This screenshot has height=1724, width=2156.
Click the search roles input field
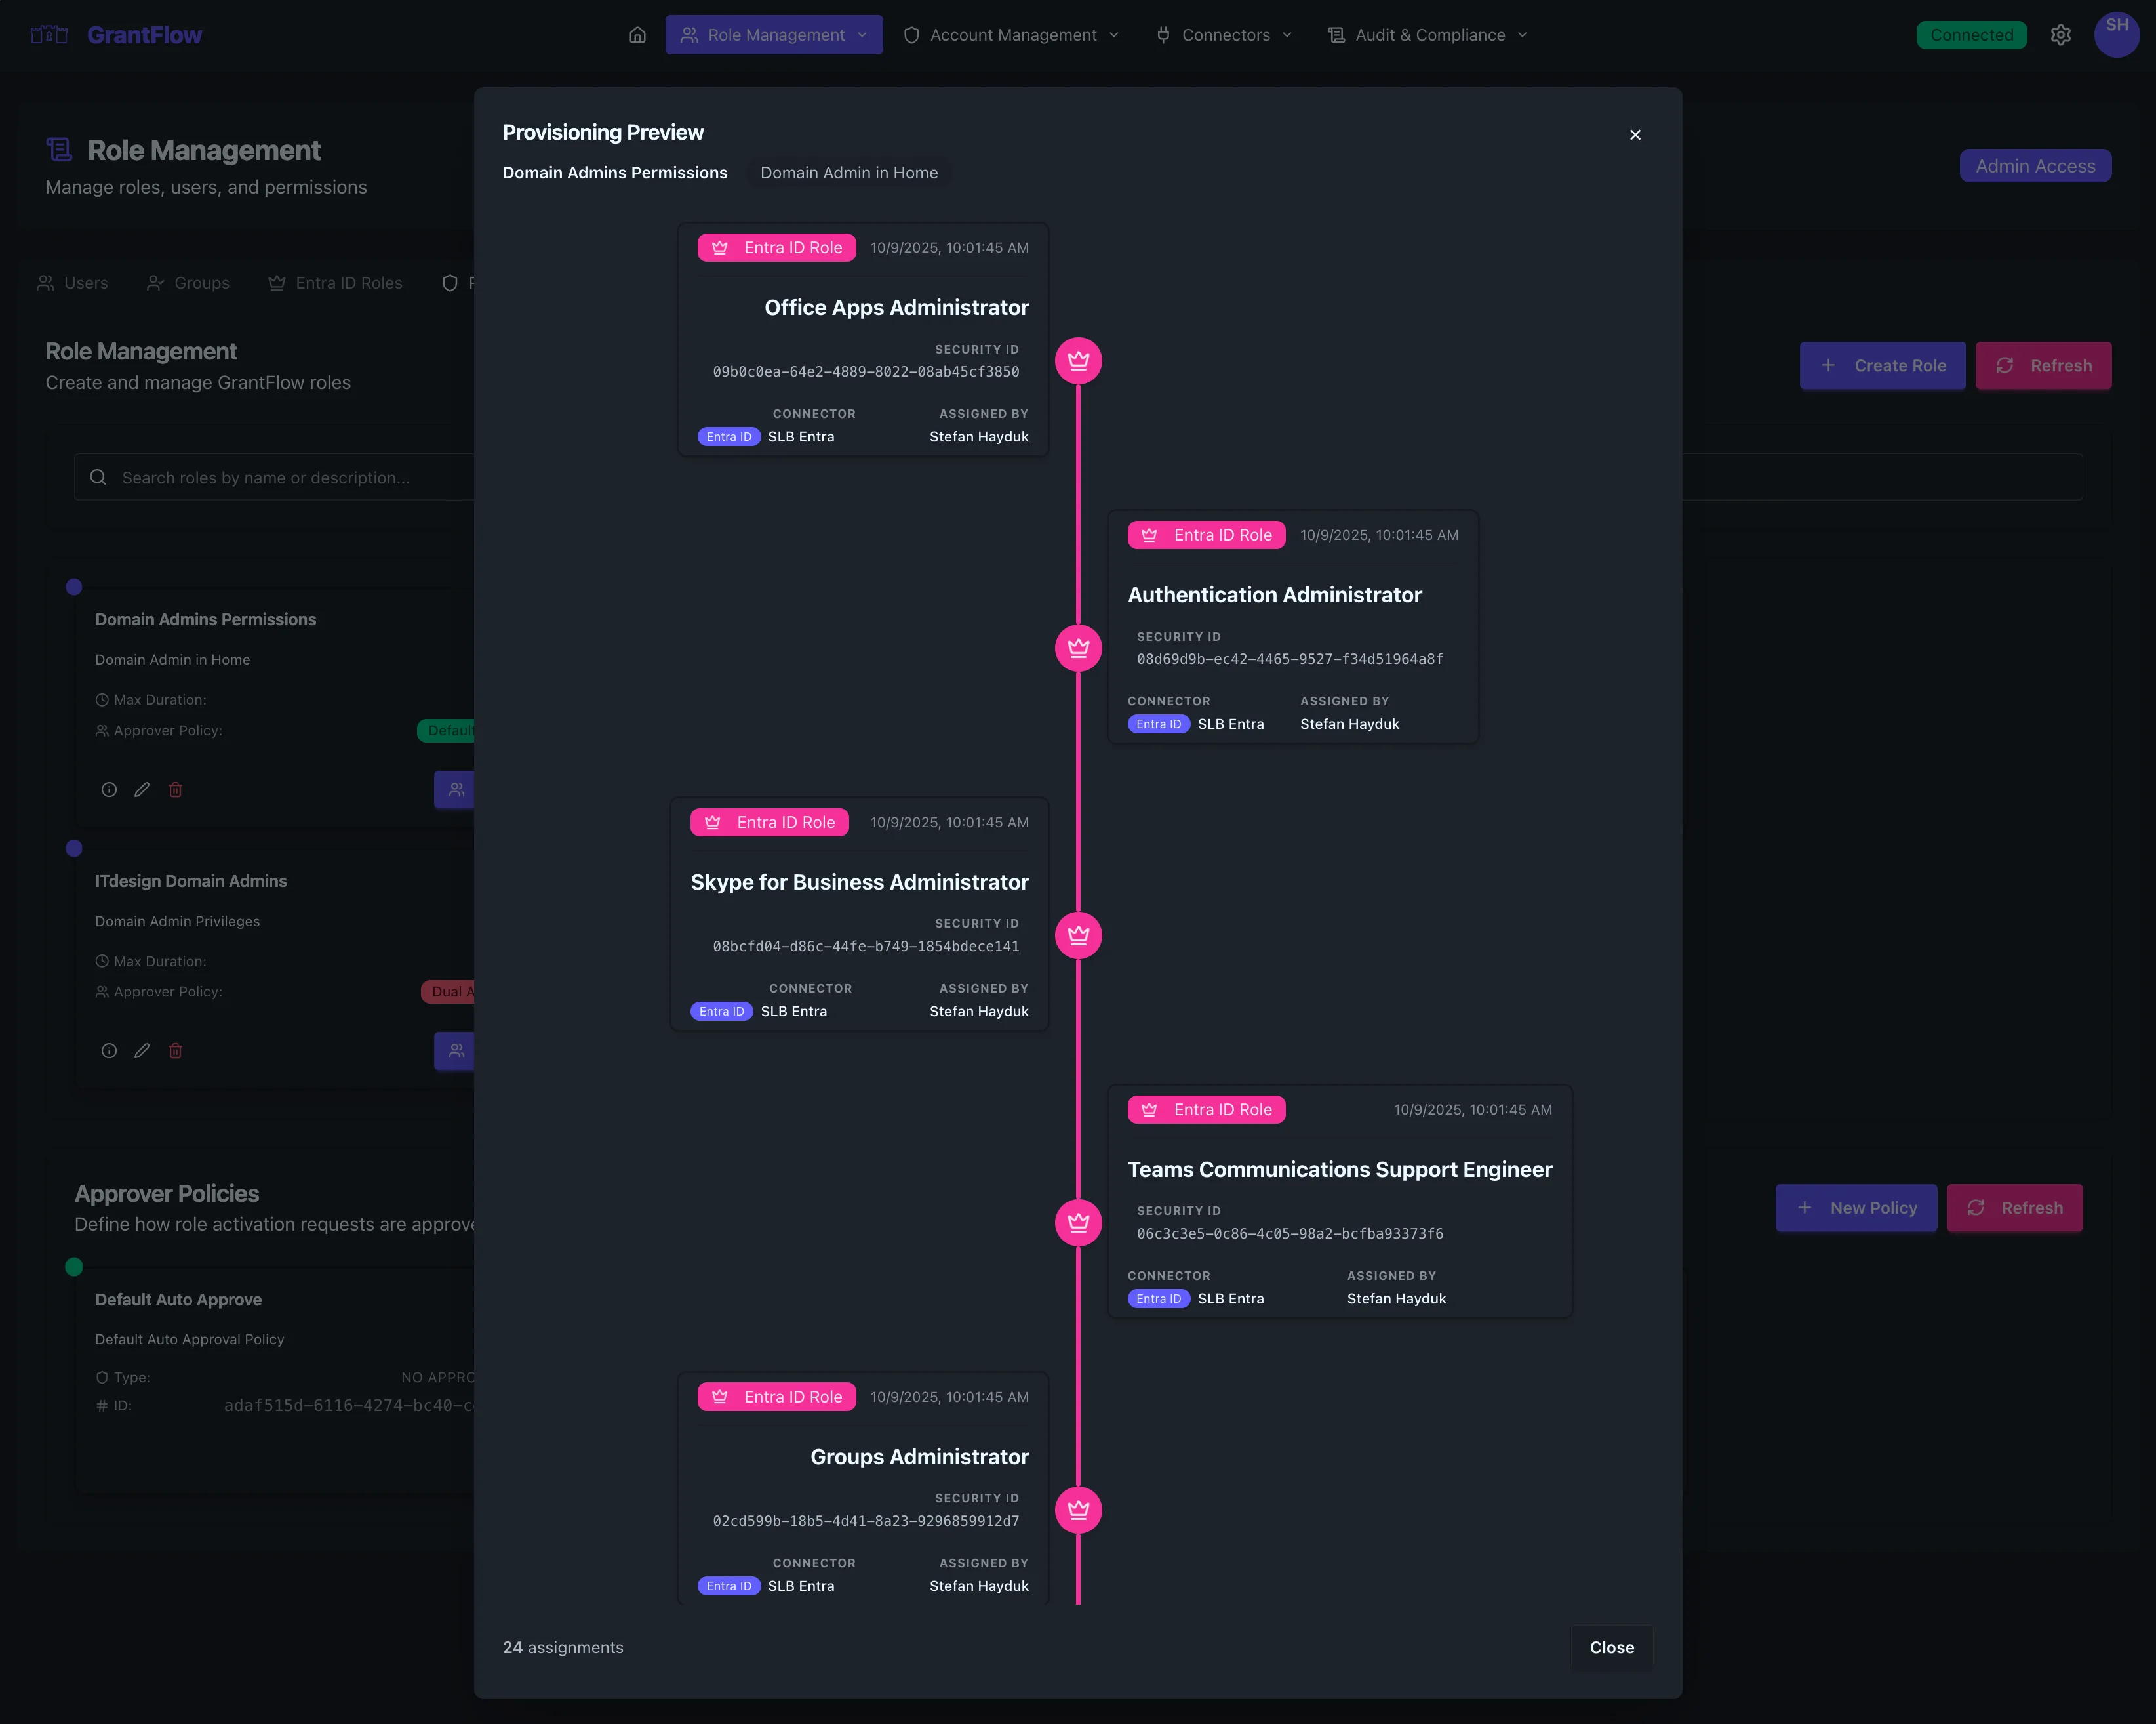click(300, 478)
